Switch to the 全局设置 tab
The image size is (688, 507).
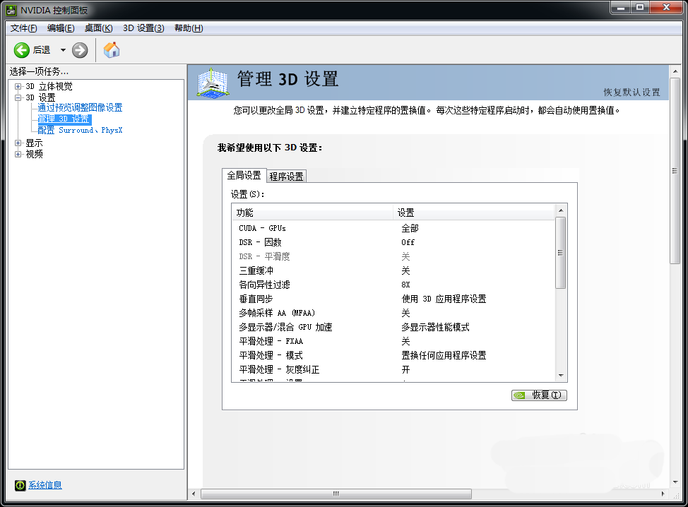click(x=244, y=175)
